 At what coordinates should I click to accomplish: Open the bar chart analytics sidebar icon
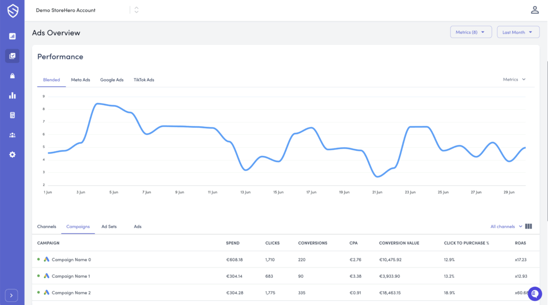[x=12, y=96]
